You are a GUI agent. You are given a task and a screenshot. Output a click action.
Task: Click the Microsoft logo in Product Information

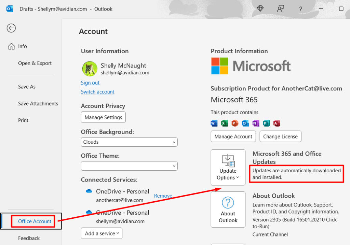pyautogui.click(x=251, y=66)
